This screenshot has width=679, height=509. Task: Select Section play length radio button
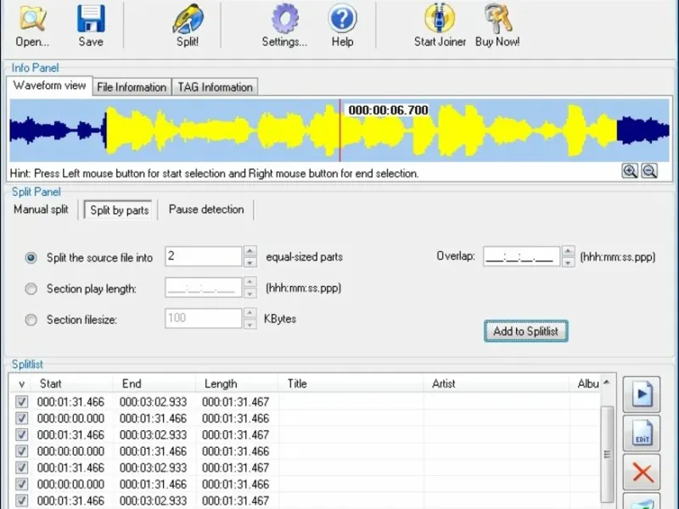[x=31, y=288]
